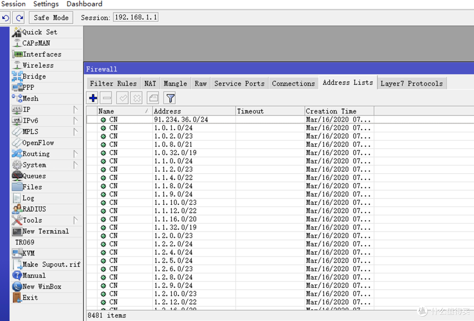Open the comment editor for selected entry
Screen dimensions: 474x321
[153, 97]
